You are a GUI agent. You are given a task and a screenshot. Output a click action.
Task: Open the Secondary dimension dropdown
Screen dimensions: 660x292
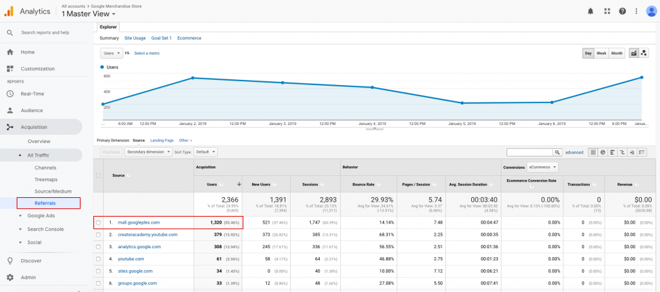pyautogui.click(x=149, y=152)
